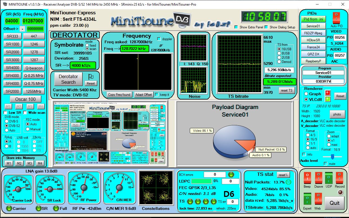Click the reset TS button

coord(287,90)
